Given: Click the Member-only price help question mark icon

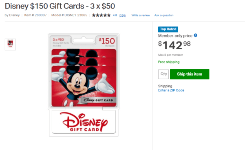Looking at the screenshot, I should pyautogui.click(x=195, y=35).
